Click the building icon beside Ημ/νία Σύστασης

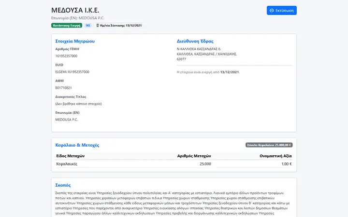point(98,26)
